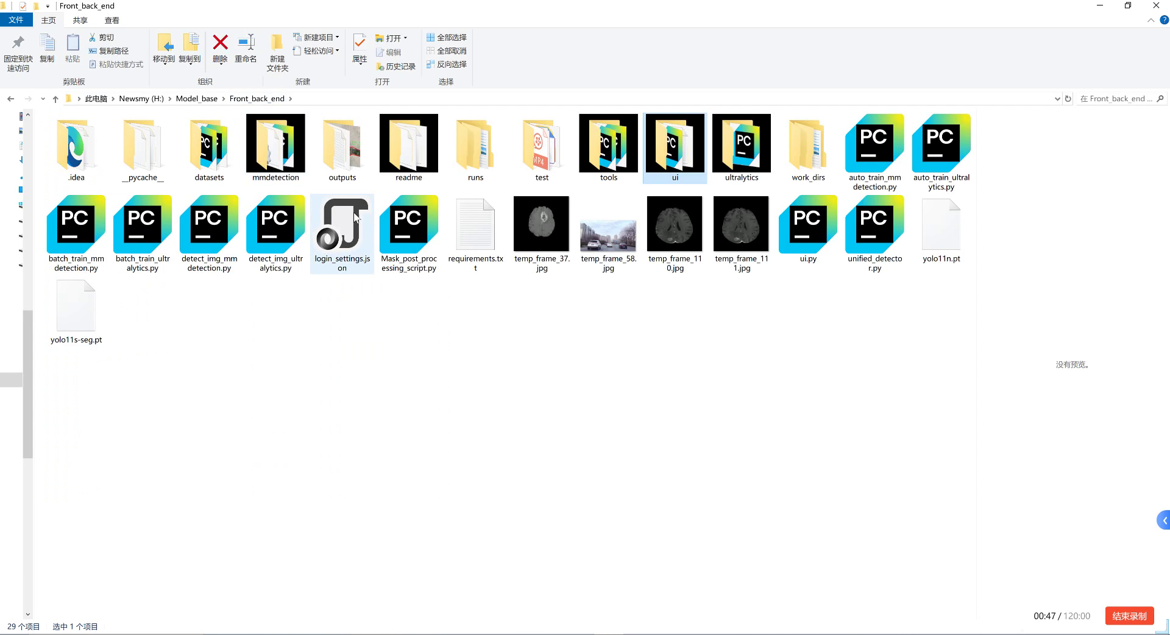Open the address bar history dropdown
1170x635 pixels.
pos(1057,99)
